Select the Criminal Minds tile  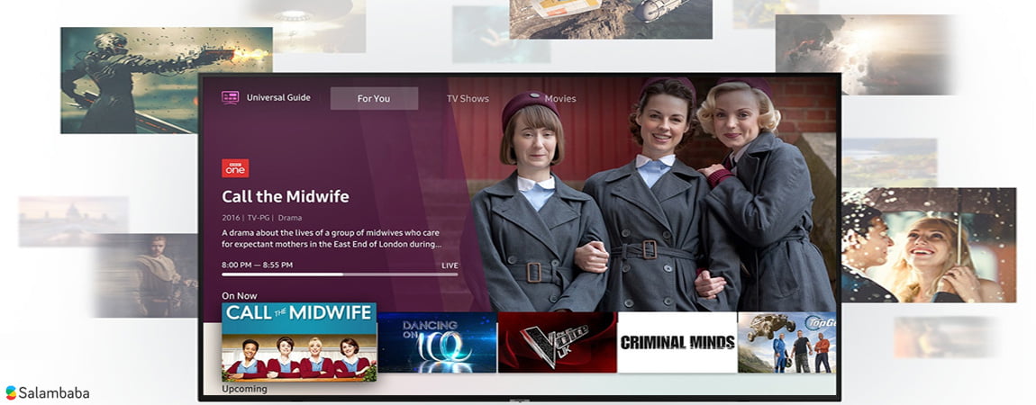[677, 342]
